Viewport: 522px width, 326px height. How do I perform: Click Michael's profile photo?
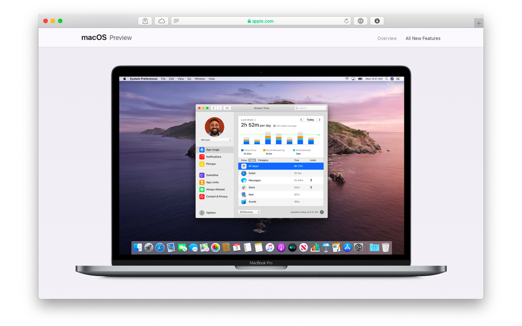click(215, 127)
